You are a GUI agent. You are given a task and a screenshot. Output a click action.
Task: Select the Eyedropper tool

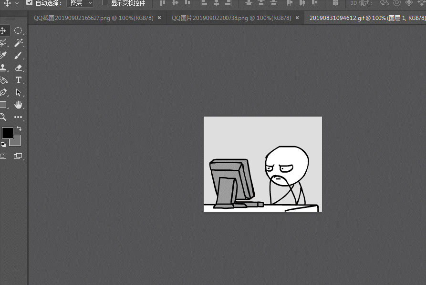coord(3,55)
